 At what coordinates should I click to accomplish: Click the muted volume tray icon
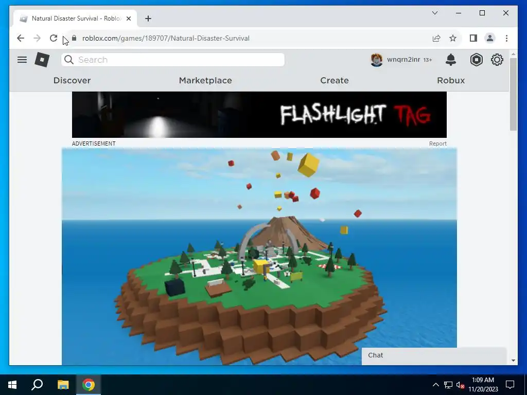click(461, 385)
